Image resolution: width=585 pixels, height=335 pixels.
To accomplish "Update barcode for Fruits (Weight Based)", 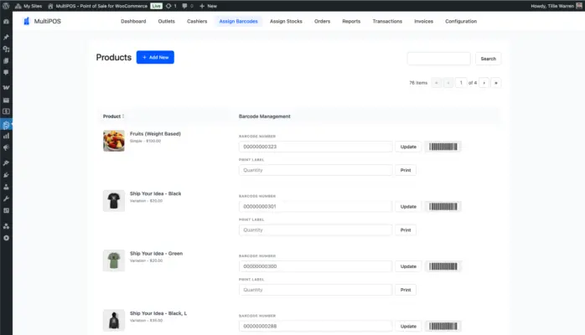I will [408, 147].
